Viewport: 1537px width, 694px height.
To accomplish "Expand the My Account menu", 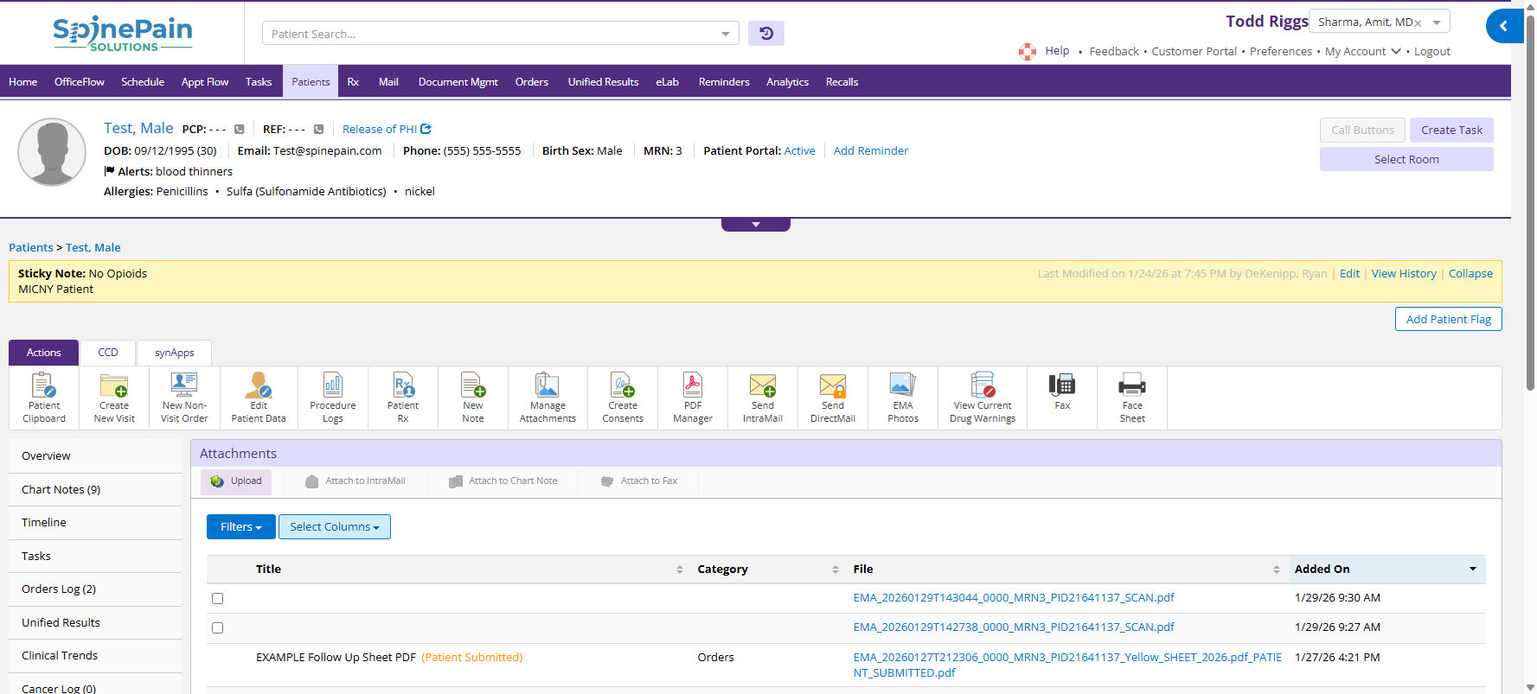I will click(x=1362, y=52).
